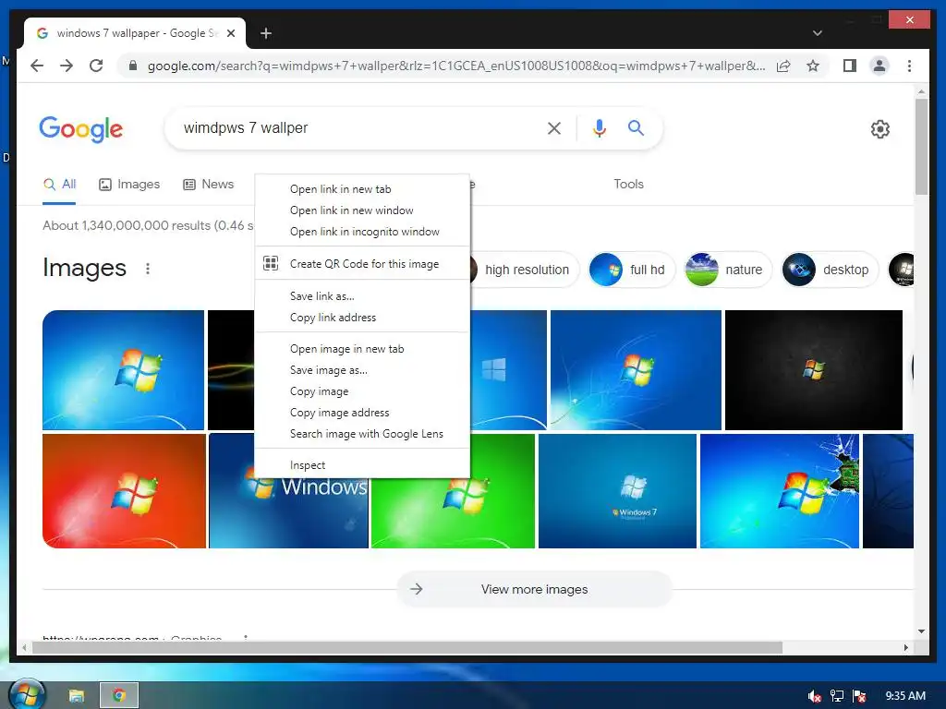Open Windows Explorer from the taskbar
Image resolution: width=946 pixels, height=709 pixels.
[77, 696]
